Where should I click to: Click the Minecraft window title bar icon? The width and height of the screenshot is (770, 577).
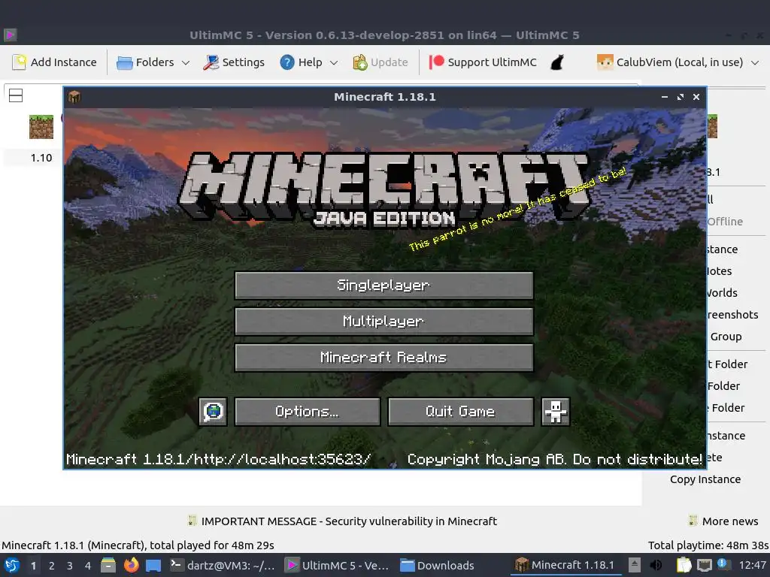tap(74, 97)
